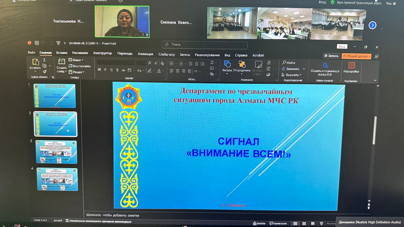404x227 pixels.
Task: Click the Save floppy disk icon
Action: (x=37, y=43)
